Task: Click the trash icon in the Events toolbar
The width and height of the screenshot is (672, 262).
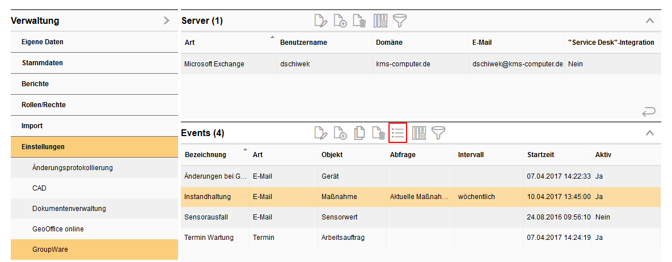Action: (x=378, y=133)
